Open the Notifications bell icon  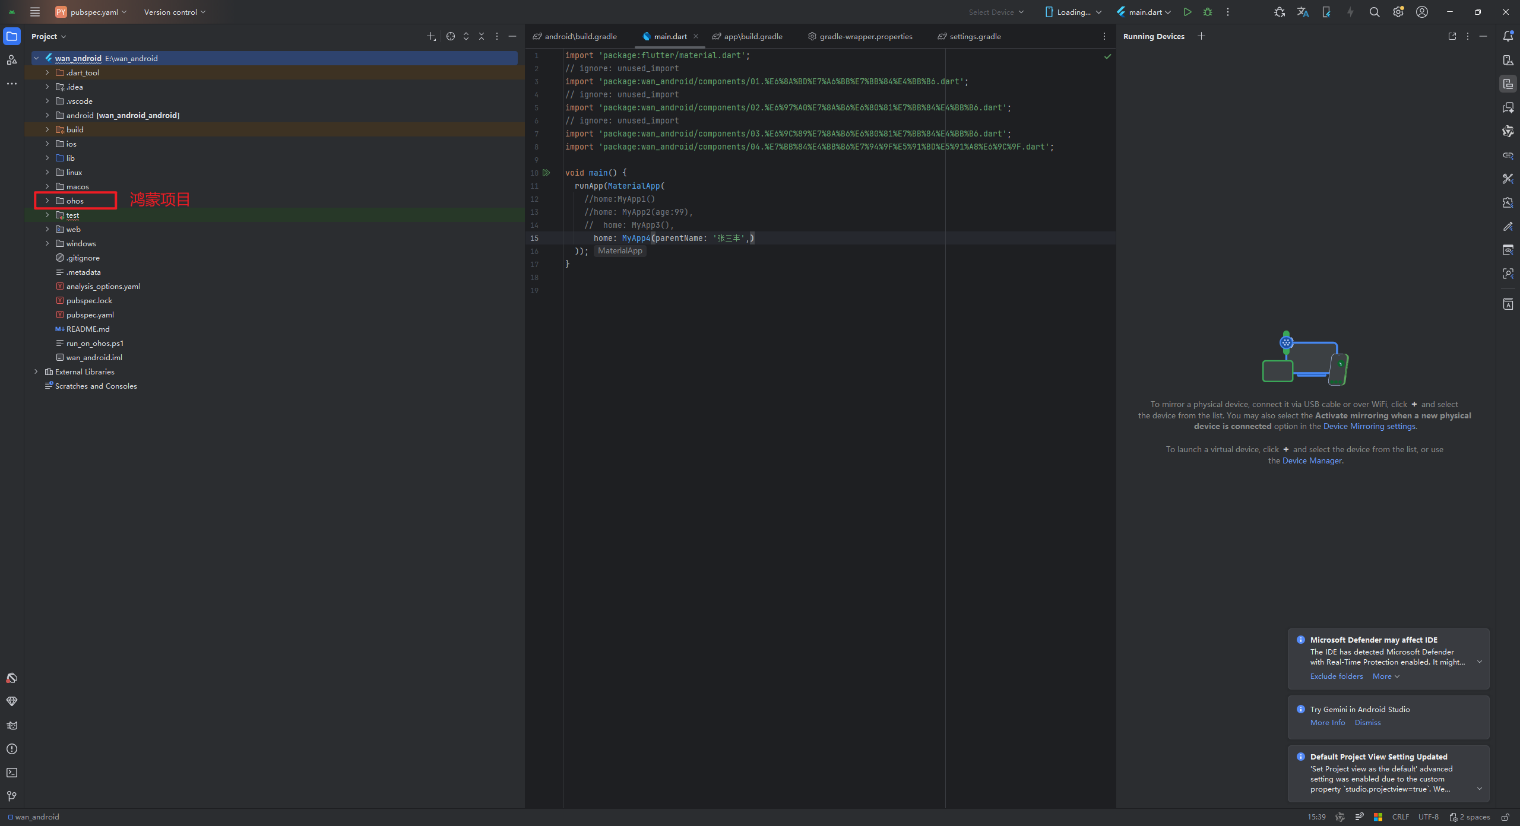(x=1508, y=36)
